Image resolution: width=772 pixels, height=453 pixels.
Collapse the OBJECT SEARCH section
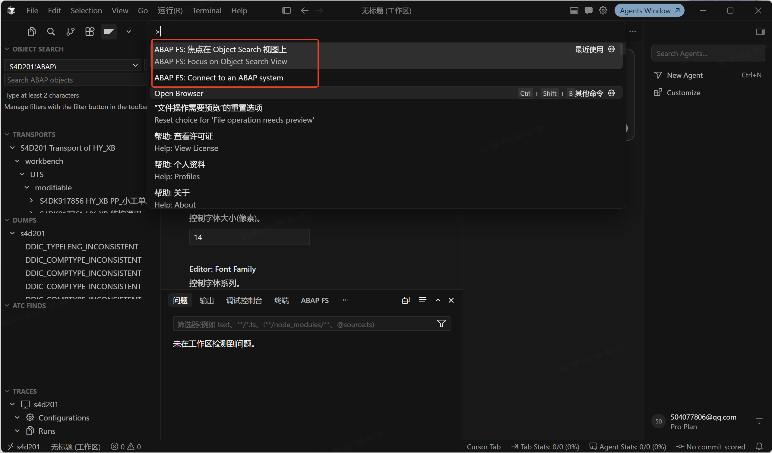(7, 49)
